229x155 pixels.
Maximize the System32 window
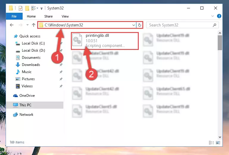[x=202, y=8]
